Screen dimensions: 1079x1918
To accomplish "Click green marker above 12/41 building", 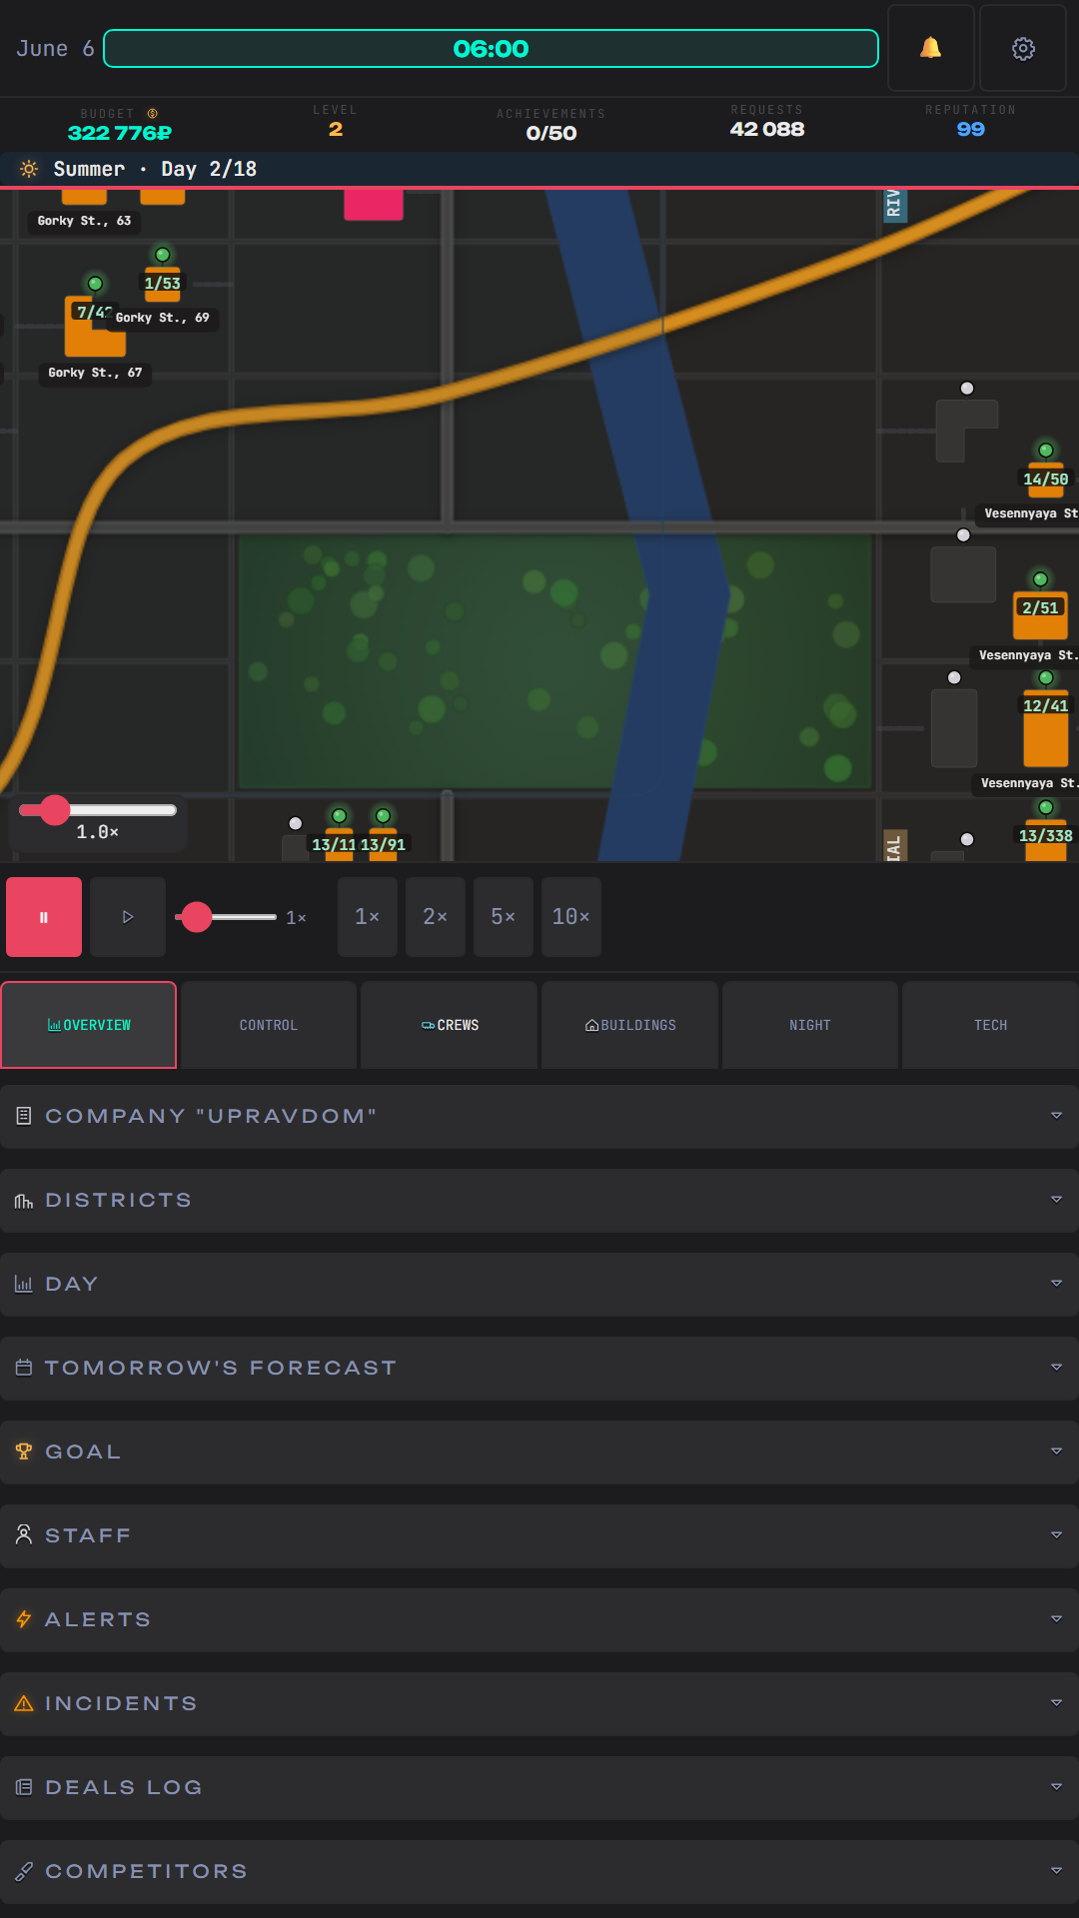I will (x=1046, y=678).
